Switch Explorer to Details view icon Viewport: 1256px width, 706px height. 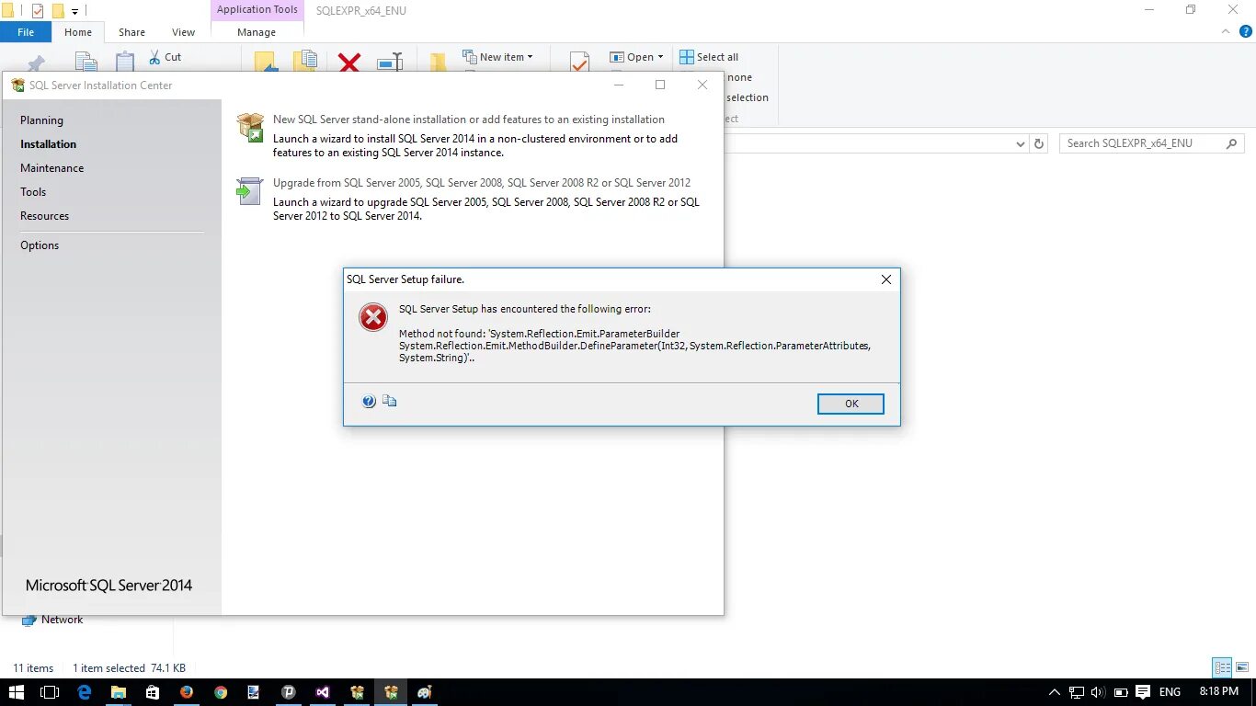pyautogui.click(x=1222, y=668)
